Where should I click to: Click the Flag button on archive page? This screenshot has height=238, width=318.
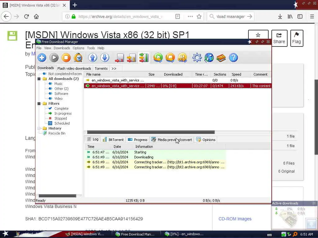(297, 38)
